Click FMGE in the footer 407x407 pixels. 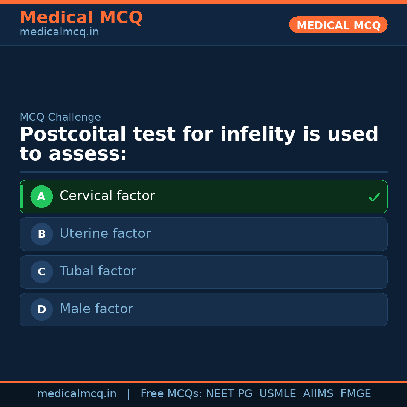355,394
